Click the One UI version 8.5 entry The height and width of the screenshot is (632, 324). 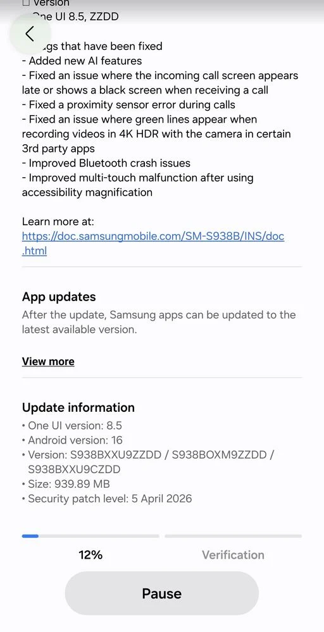pyautogui.click(x=72, y=426)
